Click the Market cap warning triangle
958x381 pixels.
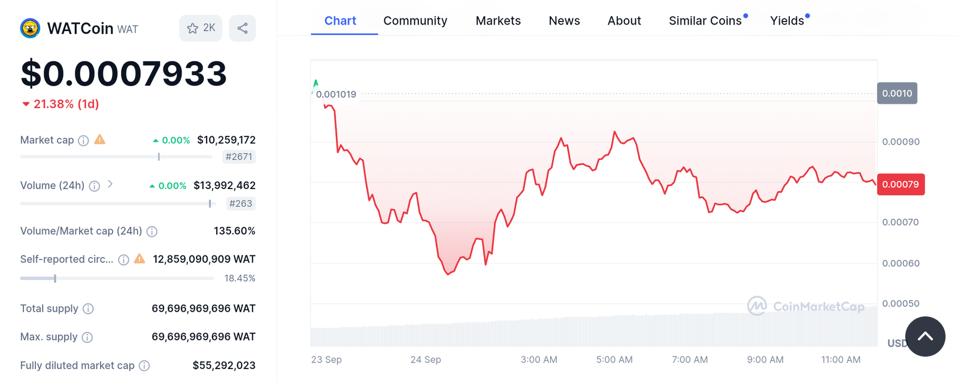pos(100,139)
